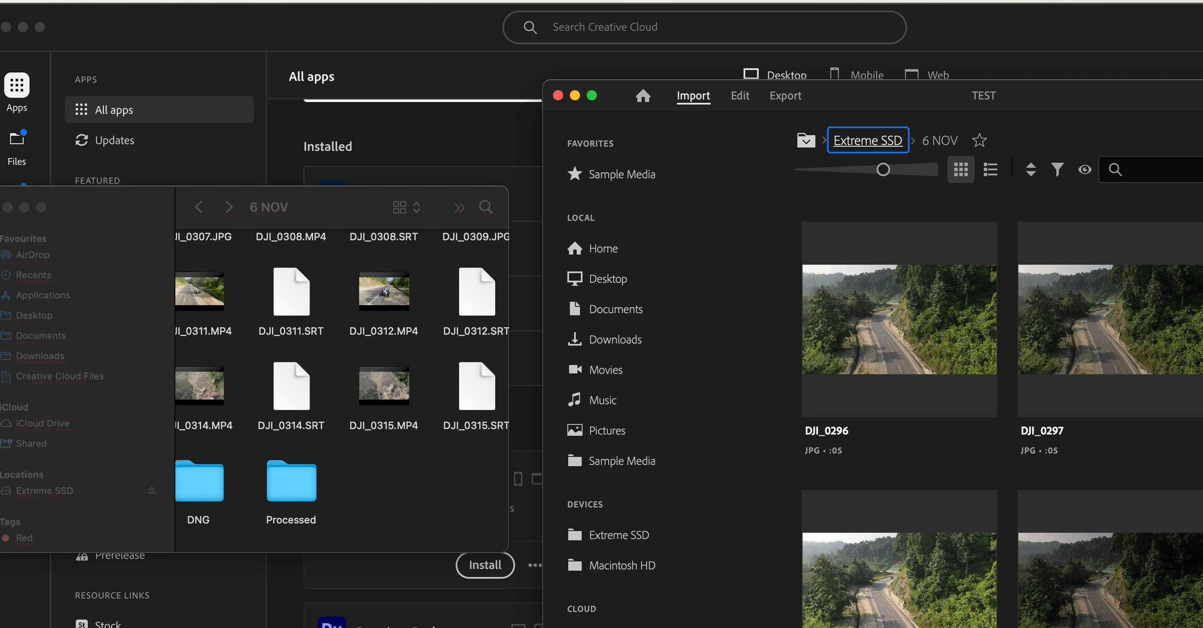Open Creative Cloud Apps grid icon
The image size is (1203, 628).
pyautogui.click(x=17, y=86)
